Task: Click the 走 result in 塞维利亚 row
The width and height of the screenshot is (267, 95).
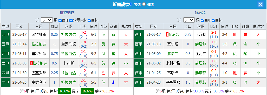Action: [x=114, y=83]
